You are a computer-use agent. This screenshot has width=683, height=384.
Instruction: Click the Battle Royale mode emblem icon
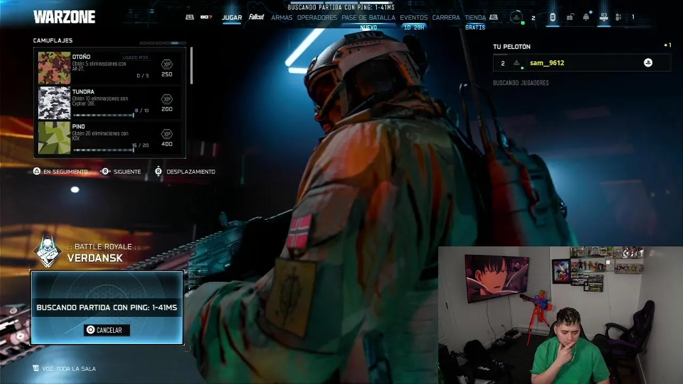point(48,252)
